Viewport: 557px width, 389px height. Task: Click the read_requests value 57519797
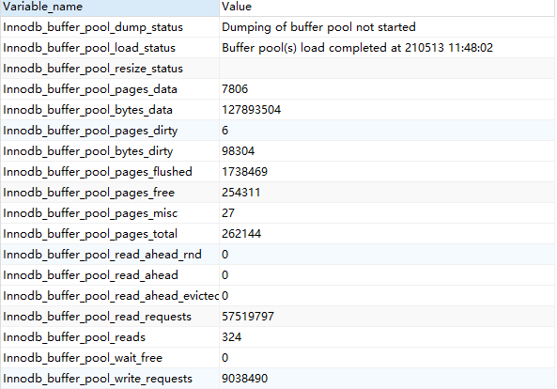pyautogui.click(x=248, y=316)
